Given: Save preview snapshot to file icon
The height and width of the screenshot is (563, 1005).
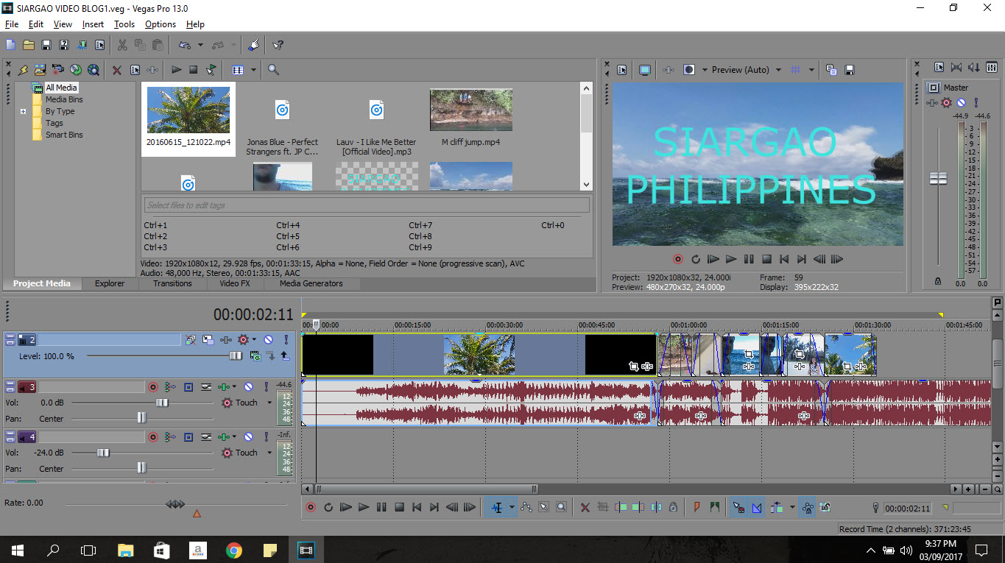Looking at the screenshot, I should pyautogui.click(x=849, y=70).
